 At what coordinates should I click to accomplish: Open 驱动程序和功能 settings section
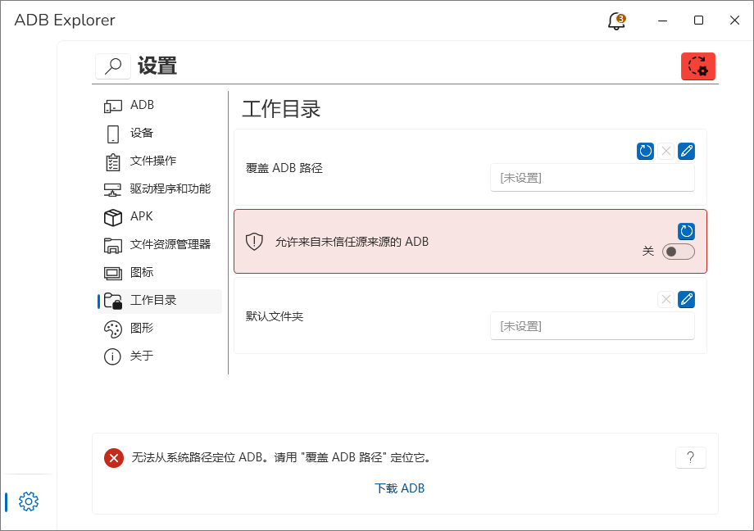[160, 189]
